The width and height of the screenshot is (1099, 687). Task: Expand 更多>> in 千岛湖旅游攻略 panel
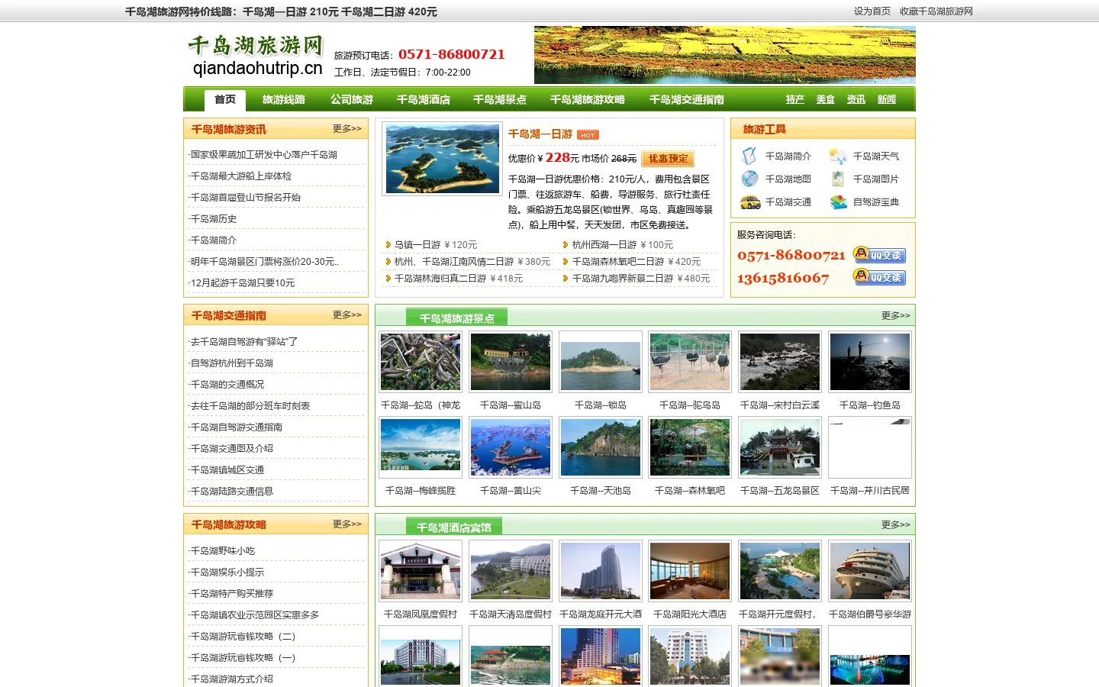347,524
